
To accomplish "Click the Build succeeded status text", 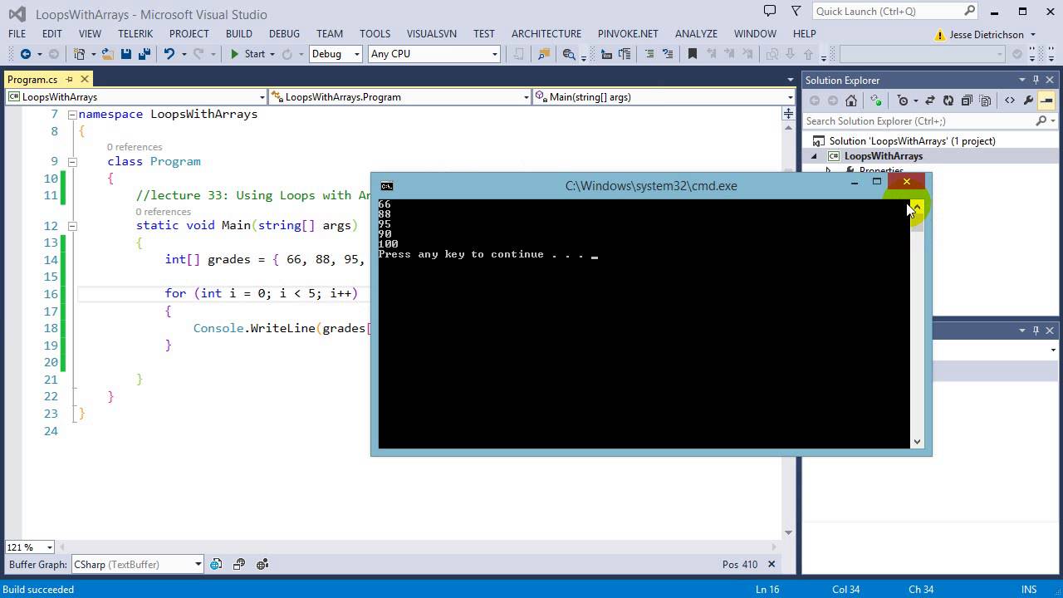I will [38, 589].
